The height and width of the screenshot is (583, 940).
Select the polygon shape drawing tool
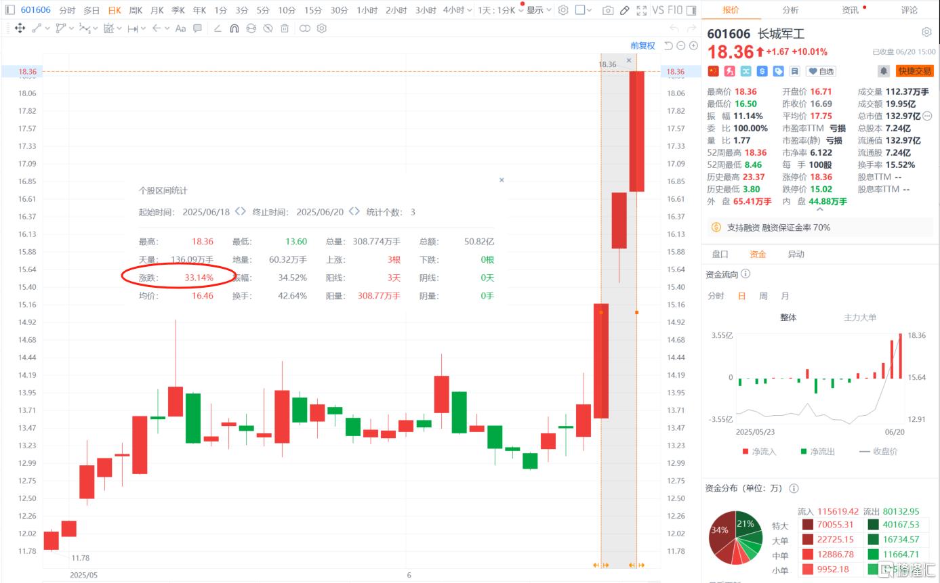coord(61,28)
